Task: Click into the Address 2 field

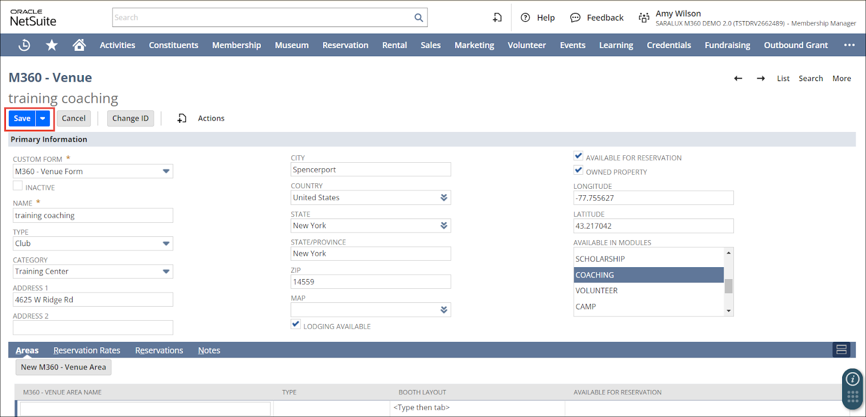Action: [93, 328]
